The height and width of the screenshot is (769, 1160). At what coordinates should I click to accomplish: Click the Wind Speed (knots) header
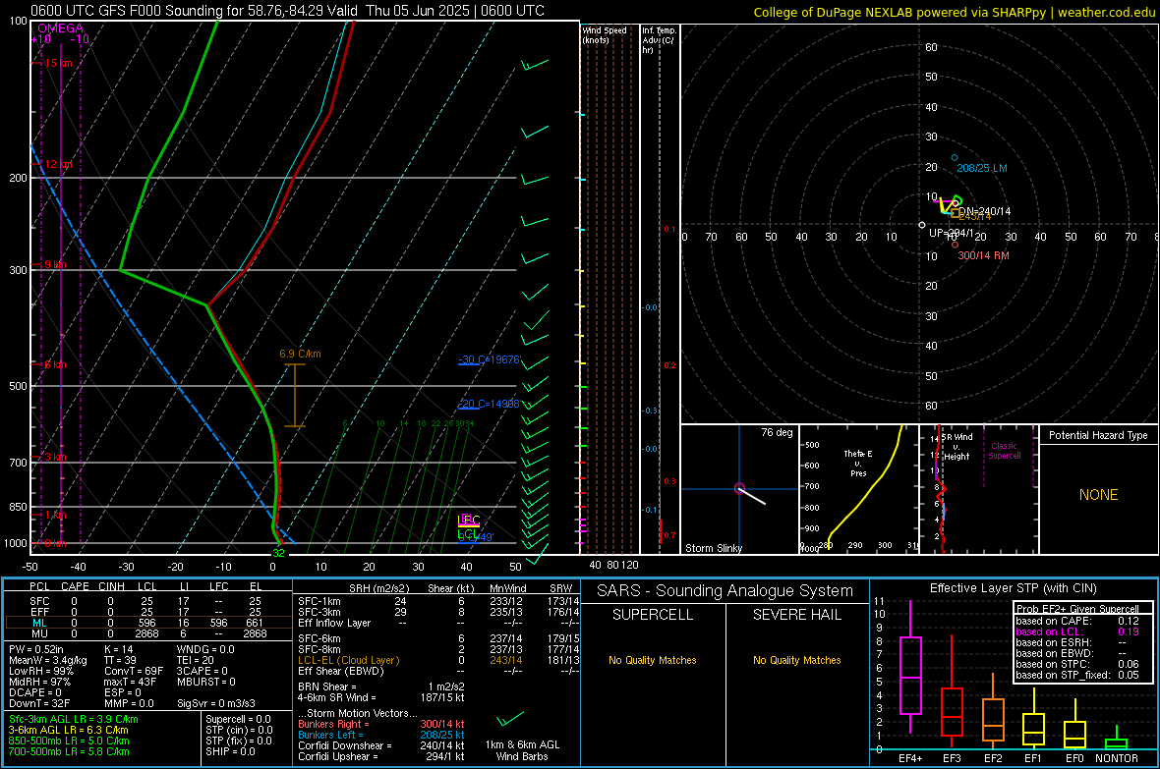(604, 34)
